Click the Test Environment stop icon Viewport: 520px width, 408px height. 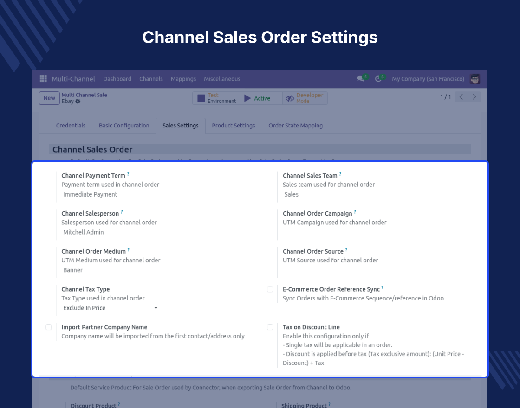pos(201,98)
